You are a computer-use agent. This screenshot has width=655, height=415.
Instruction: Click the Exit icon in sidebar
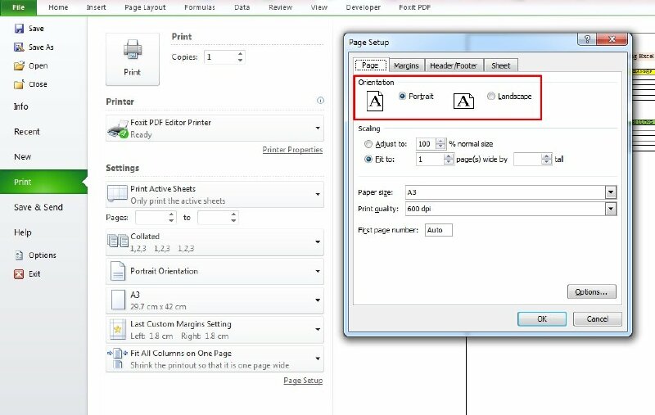[20, 274]
